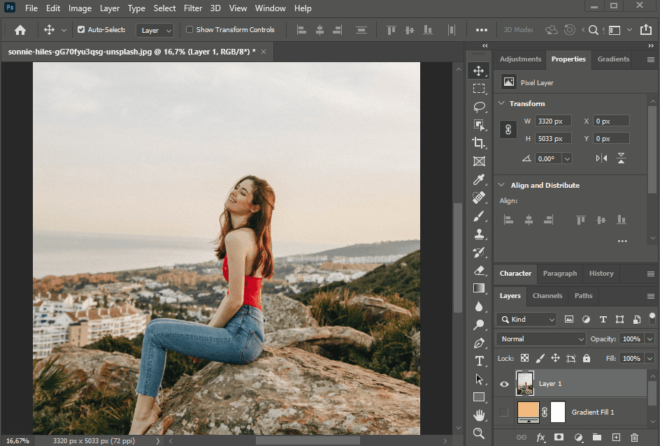Select the Hand tool
Image resolution: width=660 pixels, height=446 pixels.
click(x=479, y=415)
